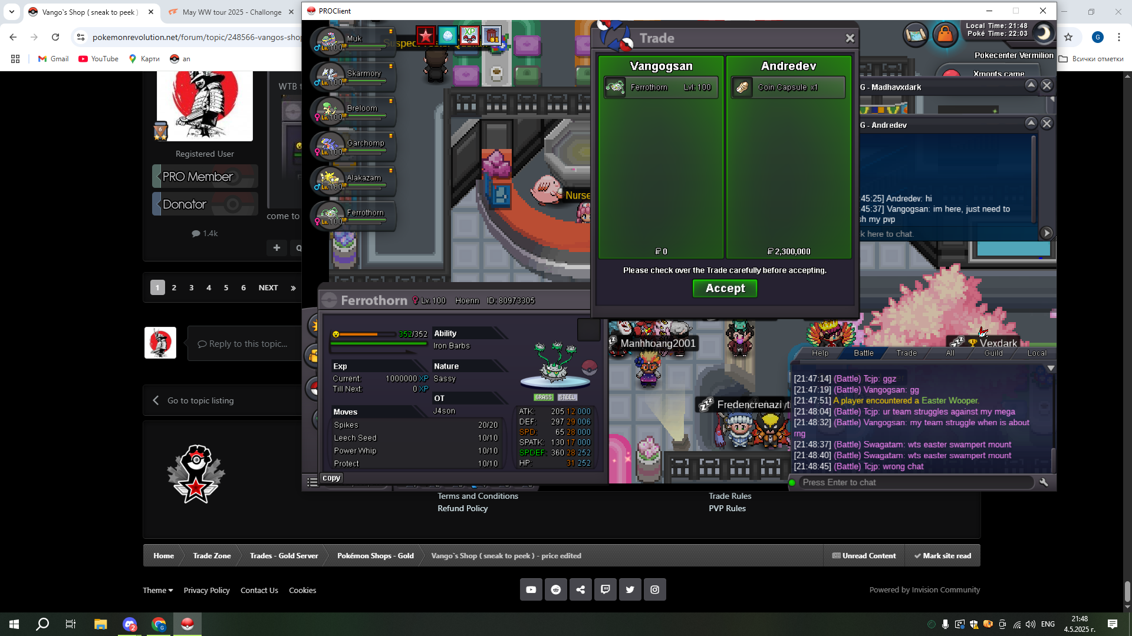Viewport: 1132px width, 636px height.
Task: Select Alakazam in the party list
Action: click(353, 180)
